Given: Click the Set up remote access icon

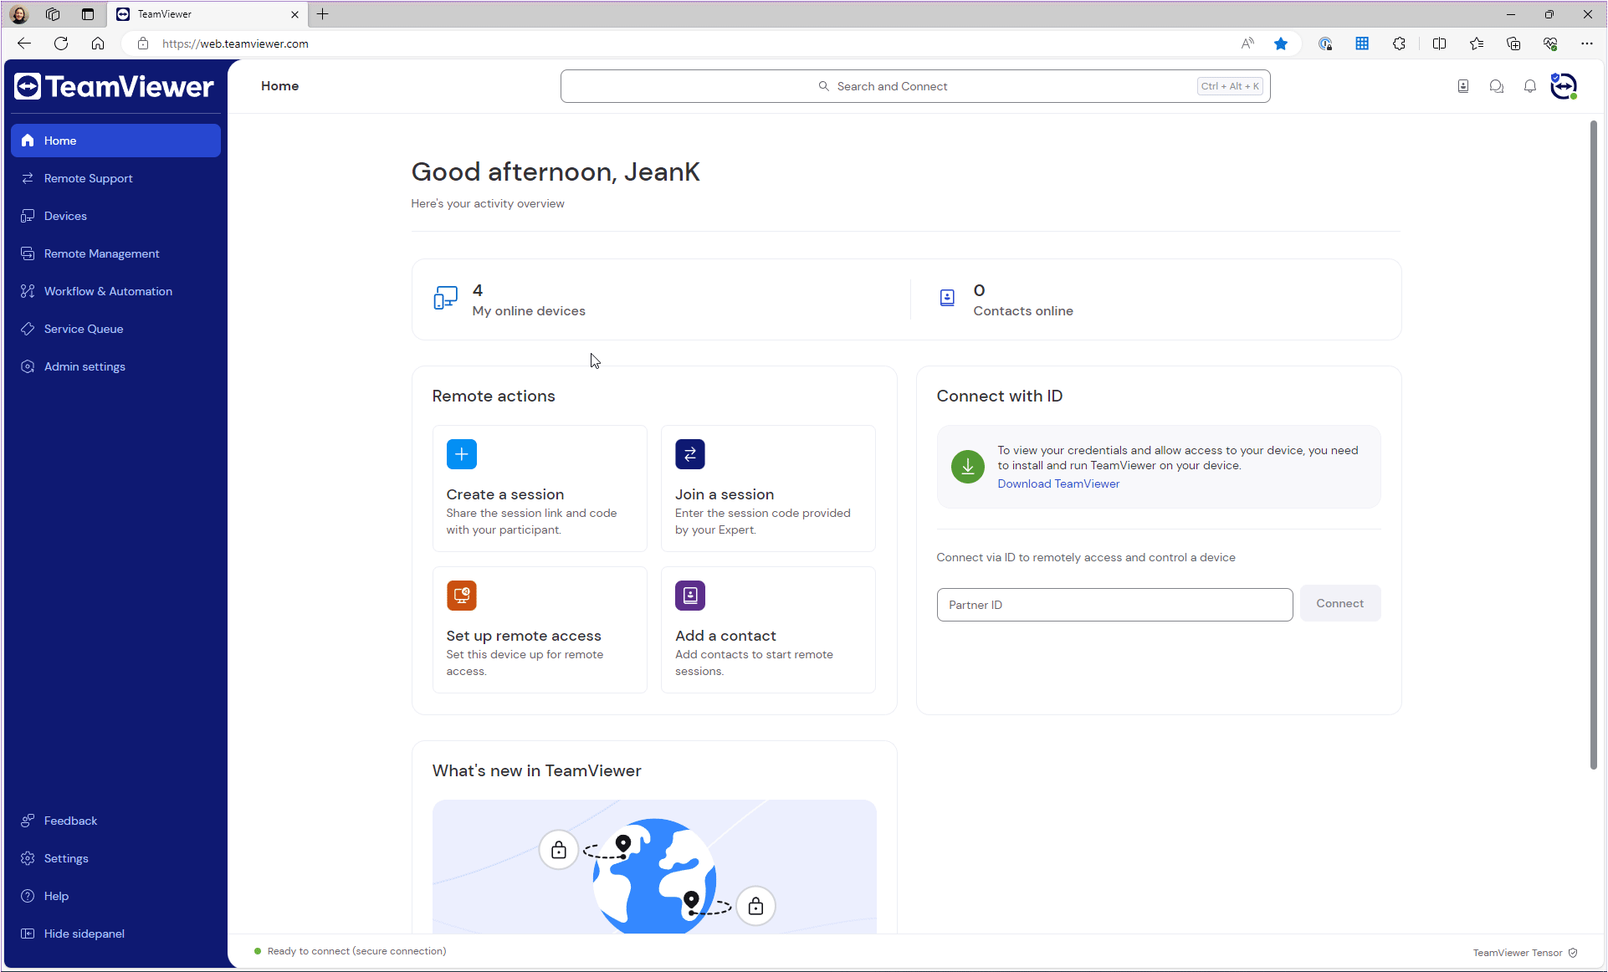Looking at the screenshot, I should coord(462,595).
